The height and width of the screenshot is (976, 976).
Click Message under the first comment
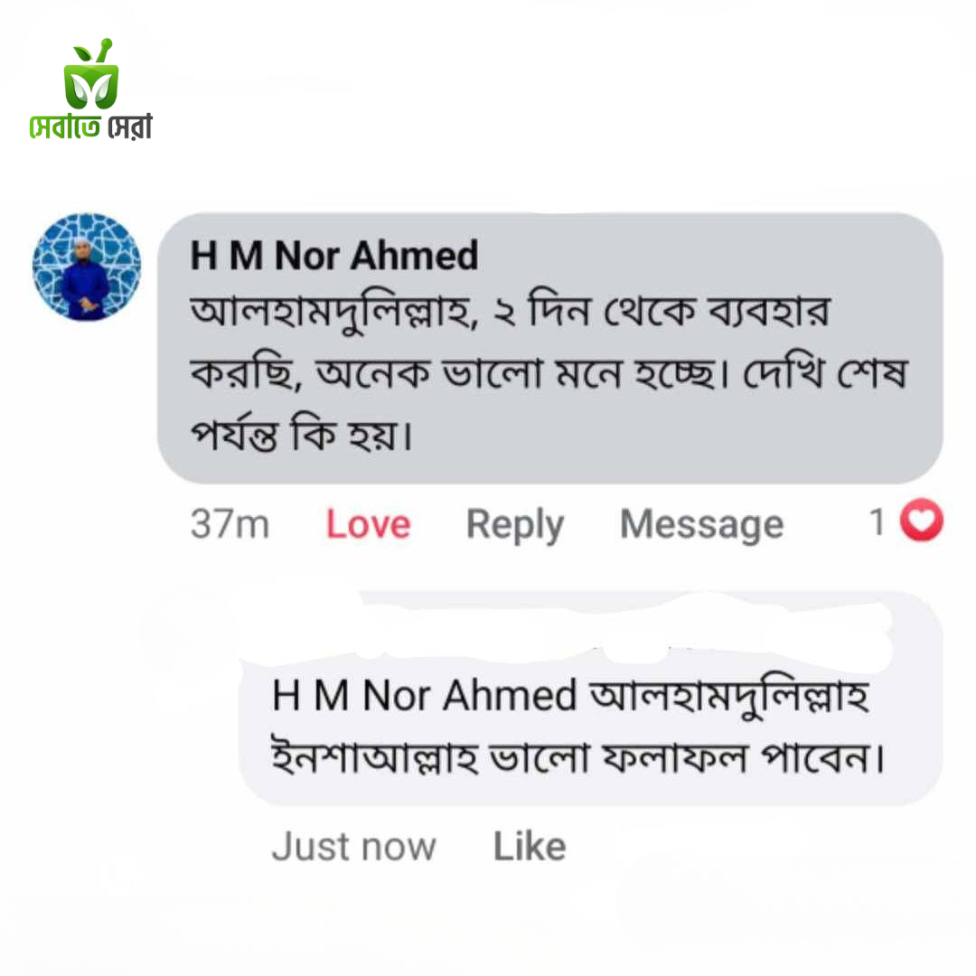point(701,524)
